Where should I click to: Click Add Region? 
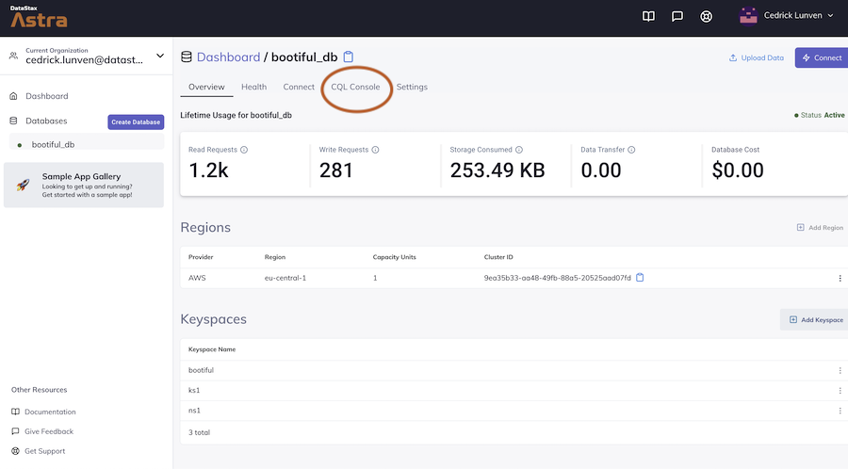(820, 228)
